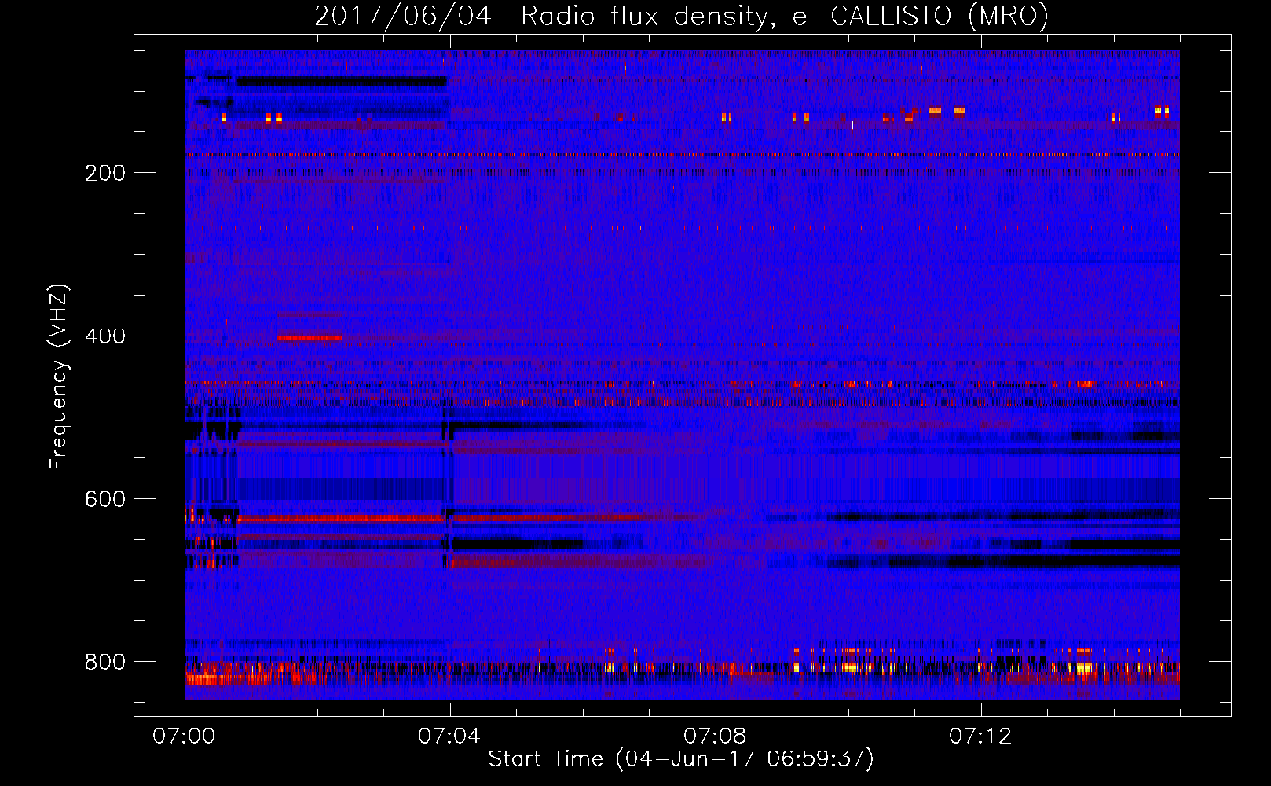Viewport: 1271px width, 786px height.
Task: Click the '07:04' time tick label
Action: tap(449, 736)
